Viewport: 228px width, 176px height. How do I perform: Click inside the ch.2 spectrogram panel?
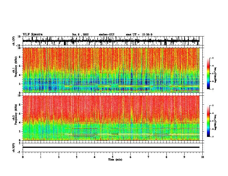pos(113,118)
